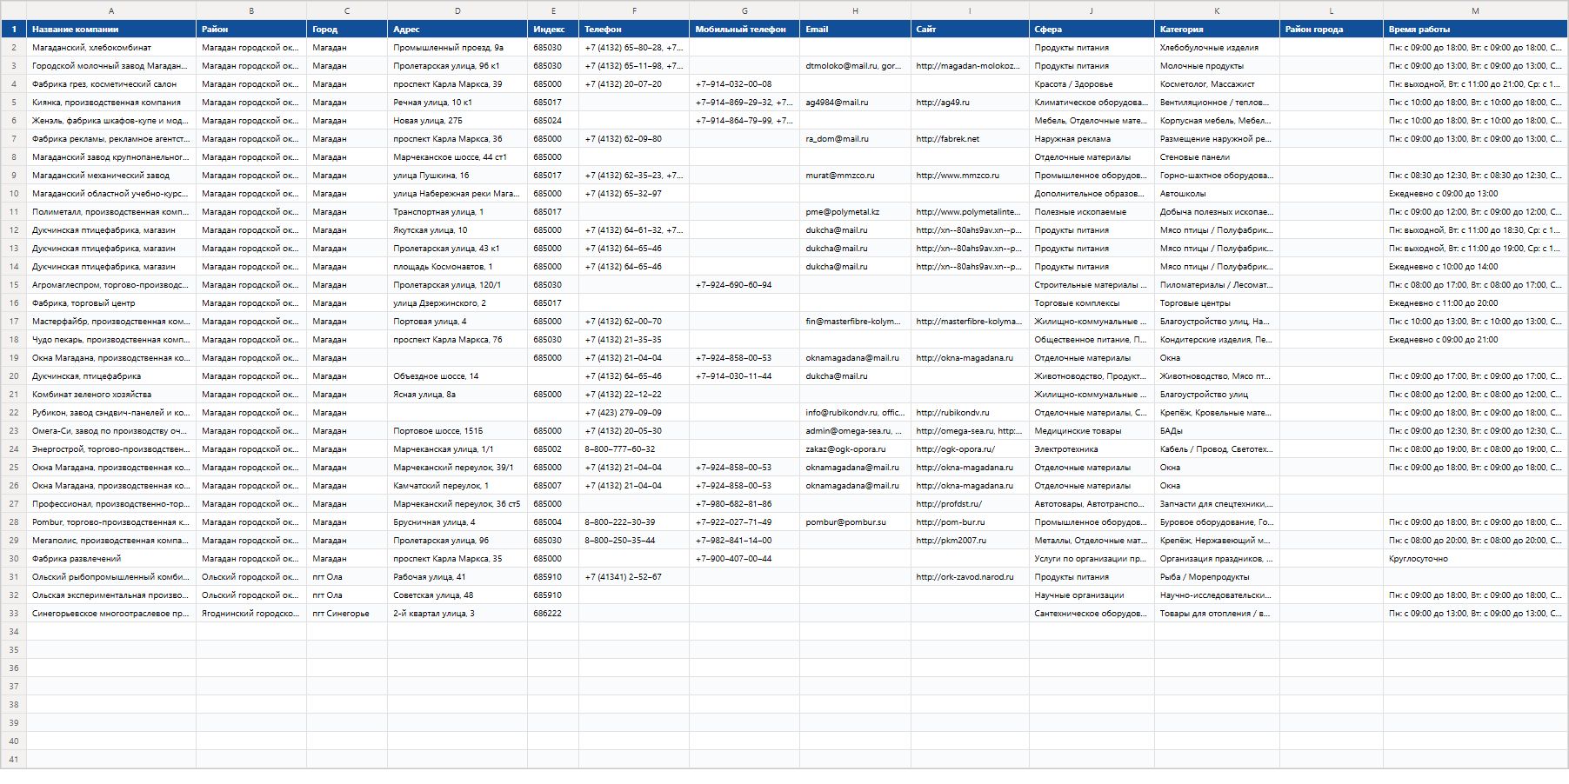Screen dimensions: 1569x784
Task: Click the 'Район города' header cell
Action: [x=1332, y=30]
